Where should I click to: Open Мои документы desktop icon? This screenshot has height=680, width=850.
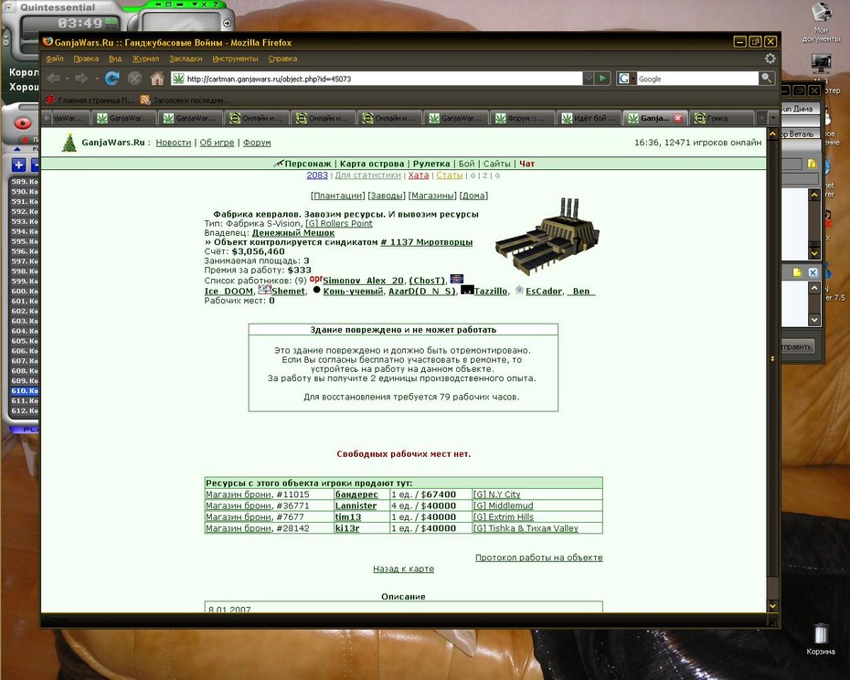[821, 22]
